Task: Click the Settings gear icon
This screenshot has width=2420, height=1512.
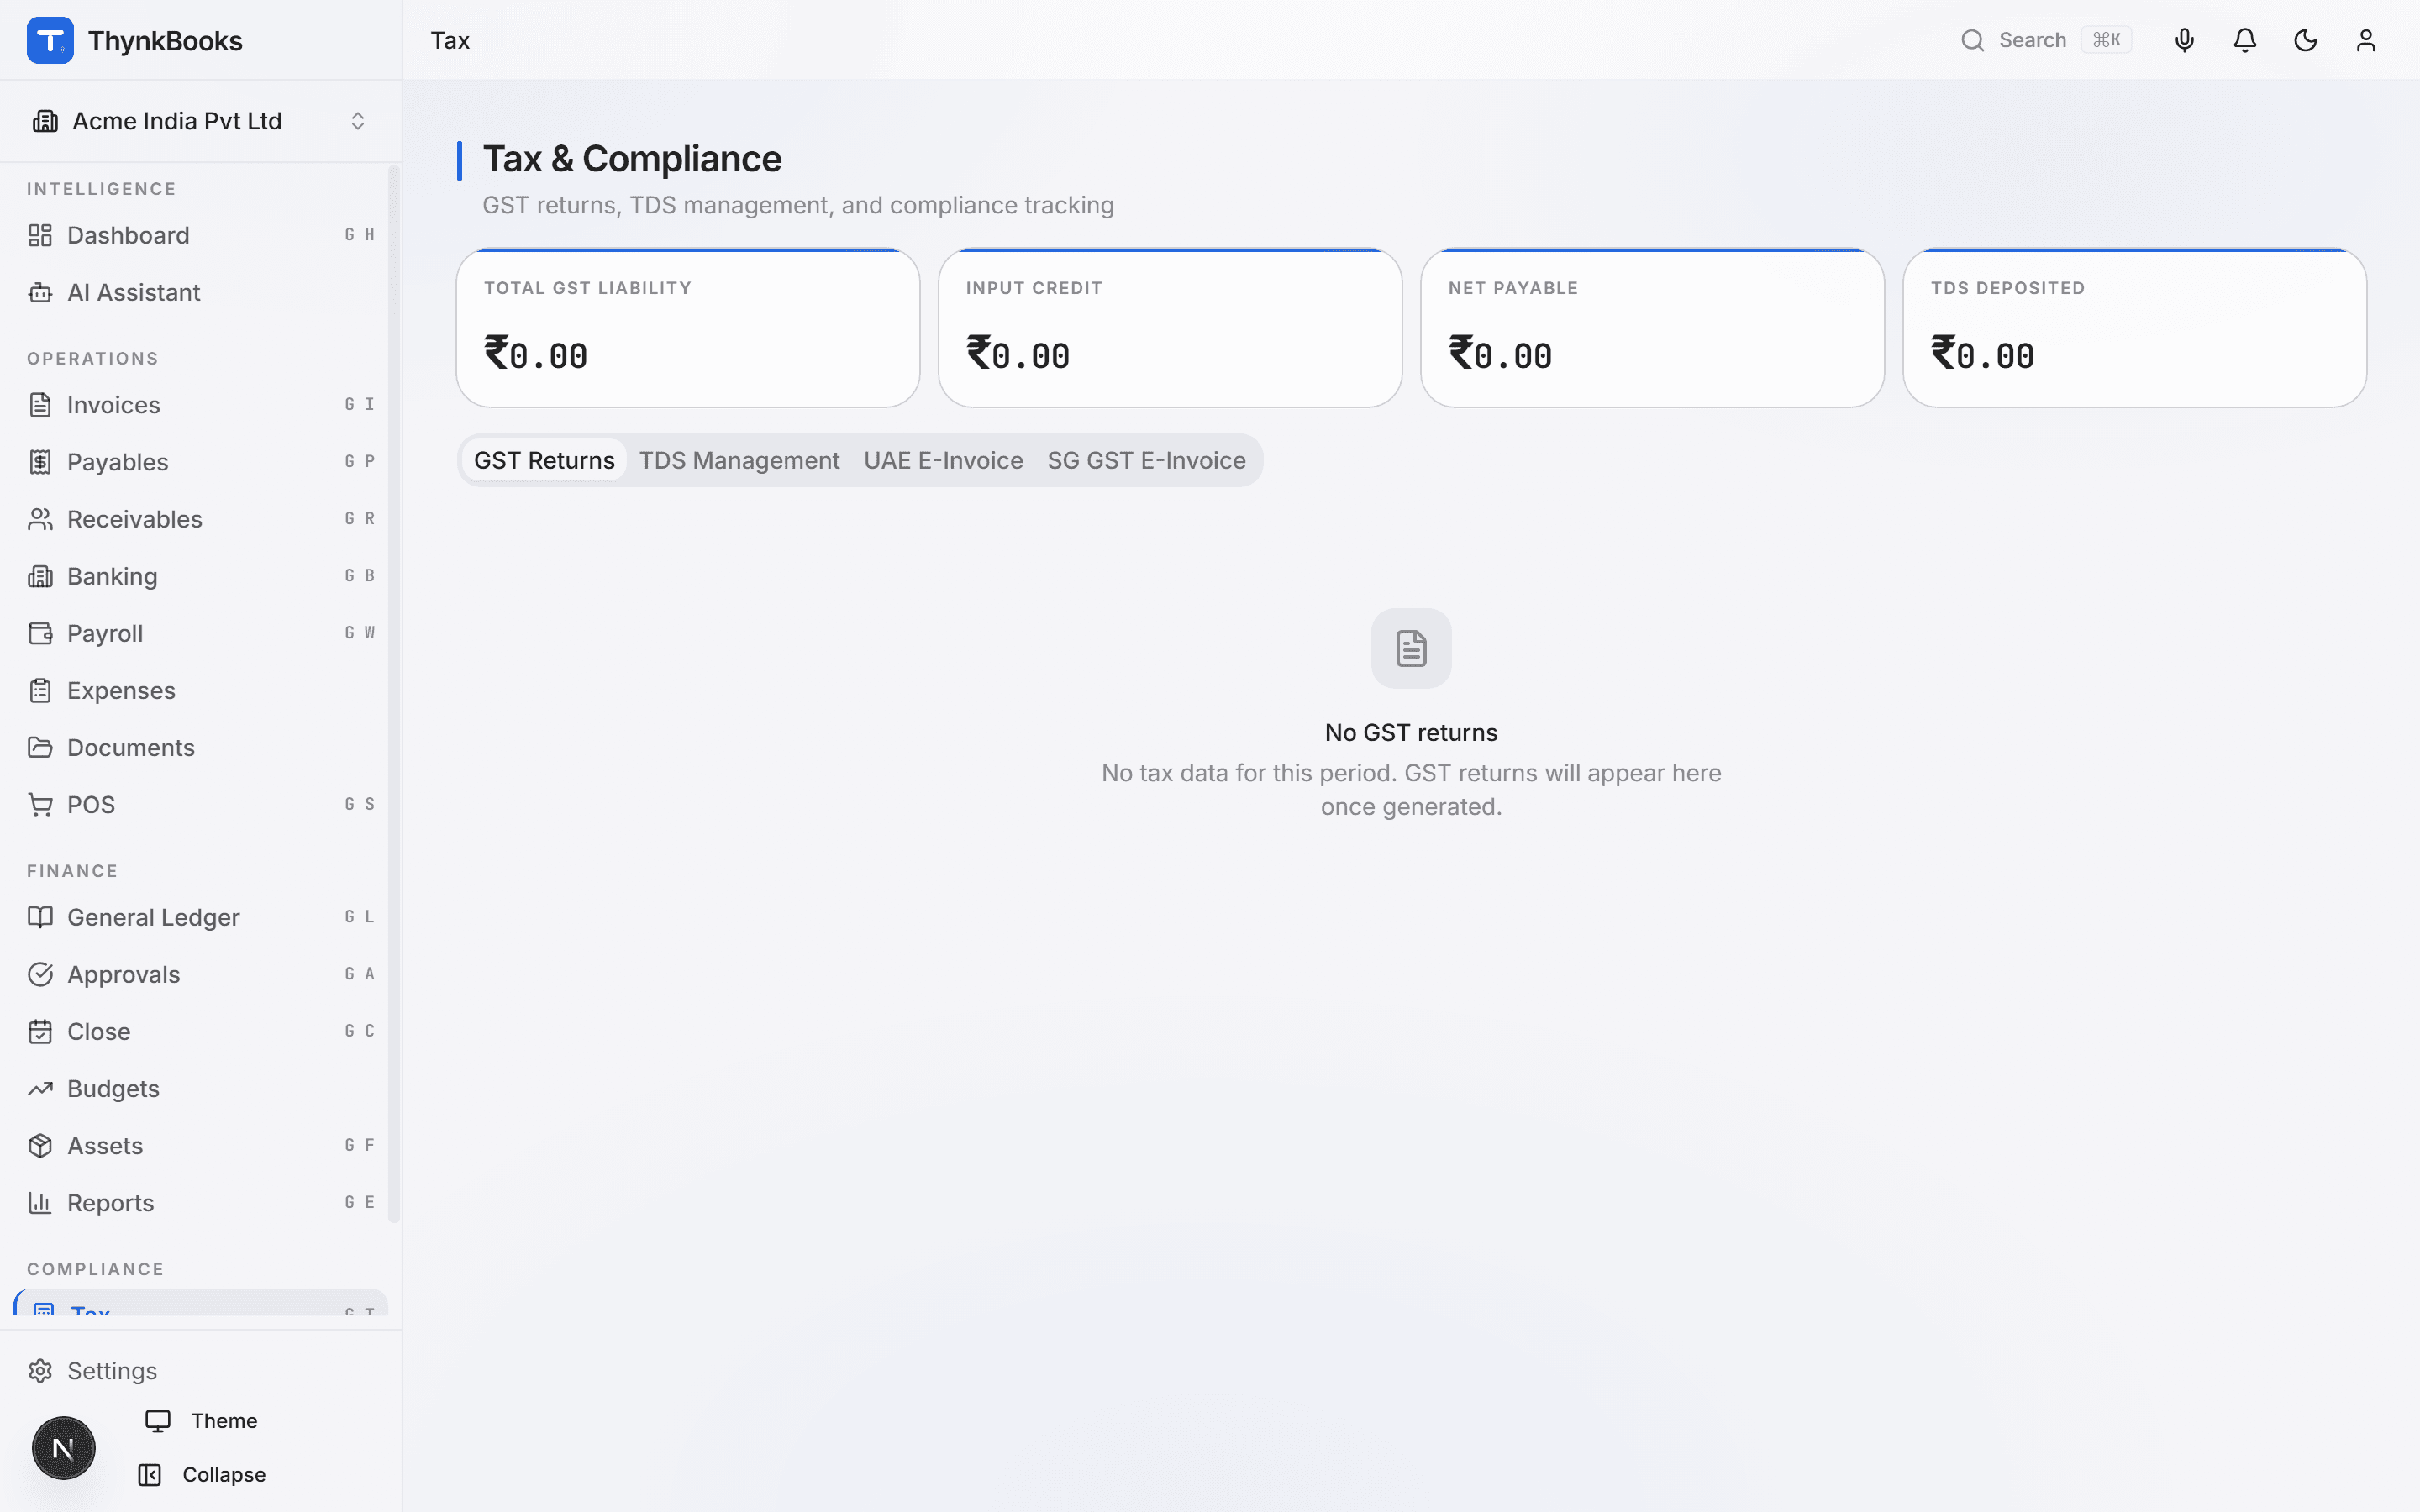Action: [x=40, y=1370]
